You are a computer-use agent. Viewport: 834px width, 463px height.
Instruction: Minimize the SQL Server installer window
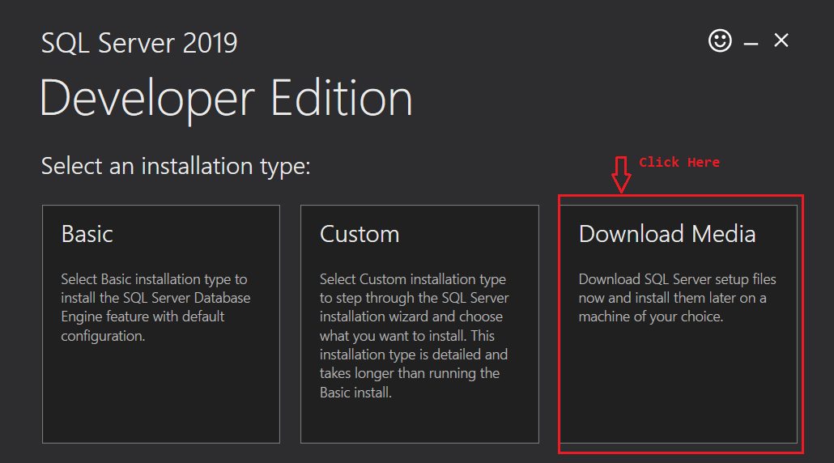[x=751, y=44]
